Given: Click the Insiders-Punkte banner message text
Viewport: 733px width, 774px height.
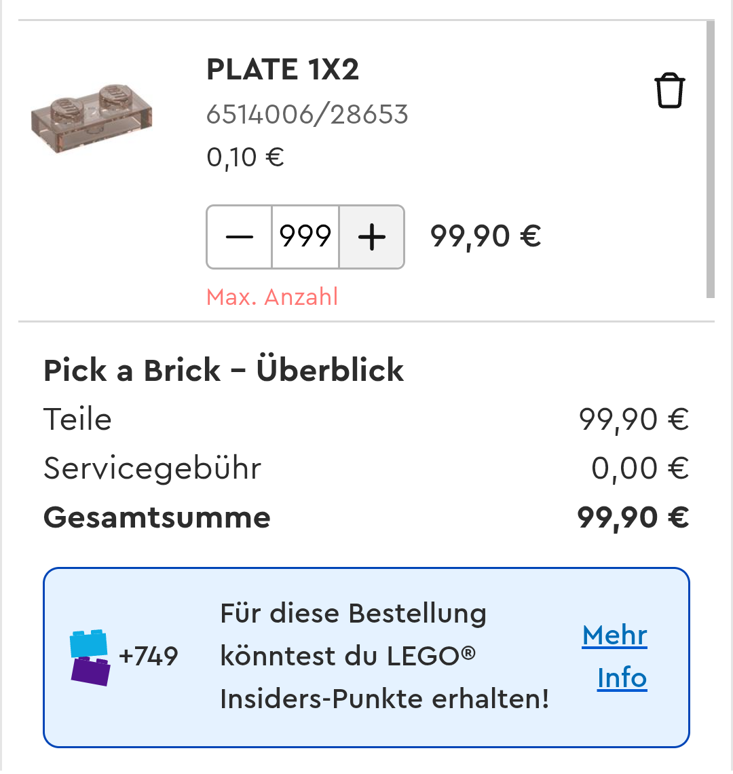Looking at the screenshot, I should click(384, 657).
